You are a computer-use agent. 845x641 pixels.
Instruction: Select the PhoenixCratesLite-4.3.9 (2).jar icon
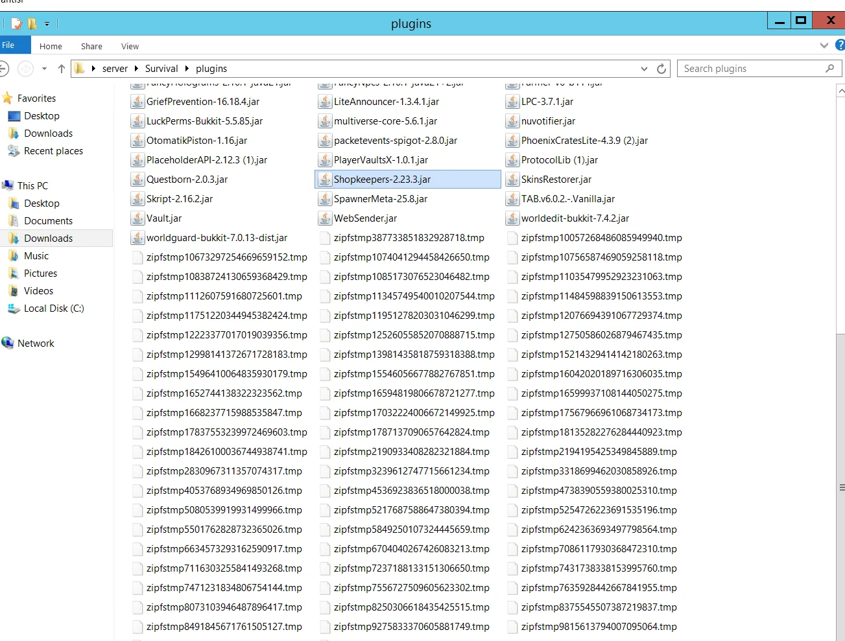(512, 141)
